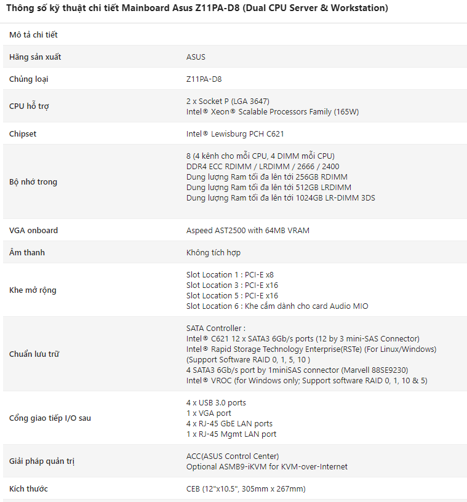
Task: Select the 'Không tích hợp' audio value
Action: point(214,253)
